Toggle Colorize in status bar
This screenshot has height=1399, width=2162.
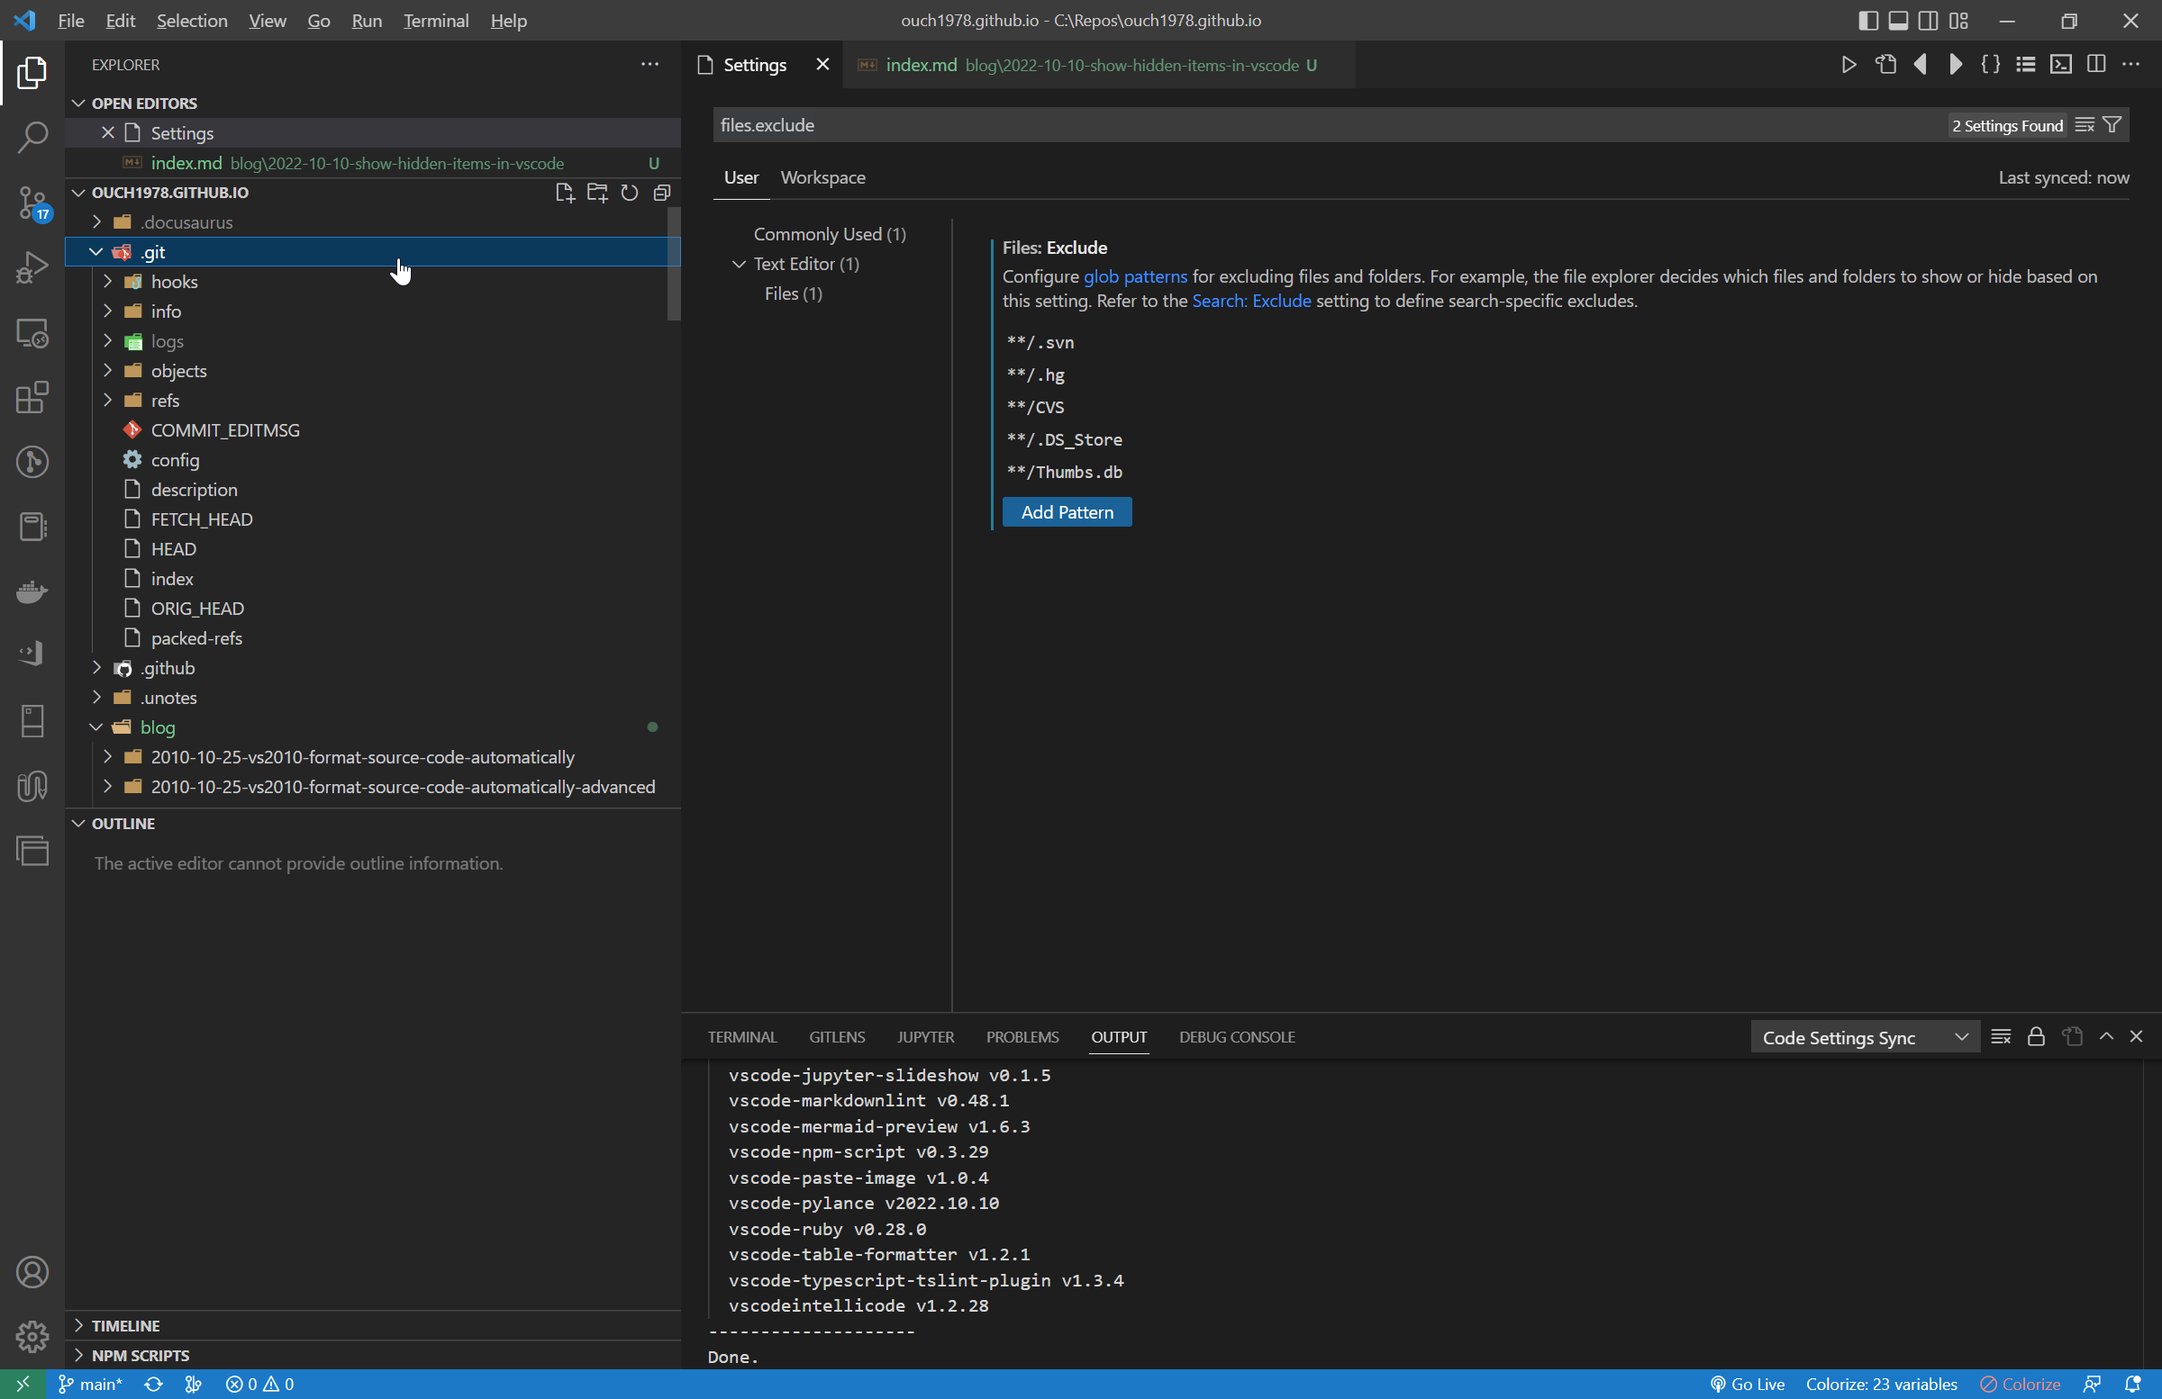pyautogui.click(x=2021, y=1385)
